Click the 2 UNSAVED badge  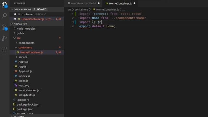click(40, 9)
